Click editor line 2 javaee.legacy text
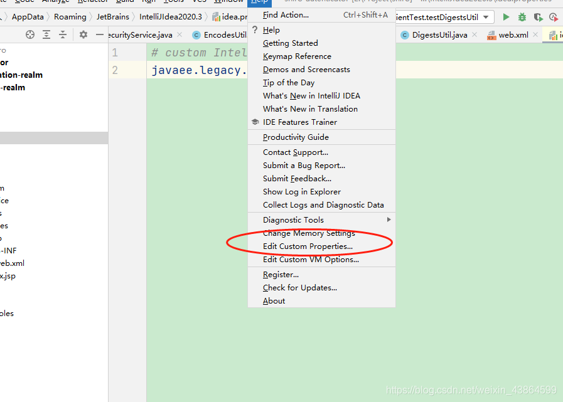The height and width of the screenshot is (402, 563). [199, 70]
